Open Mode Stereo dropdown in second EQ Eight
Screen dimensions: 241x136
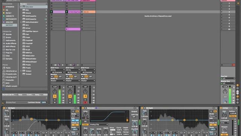coord(213,116)
